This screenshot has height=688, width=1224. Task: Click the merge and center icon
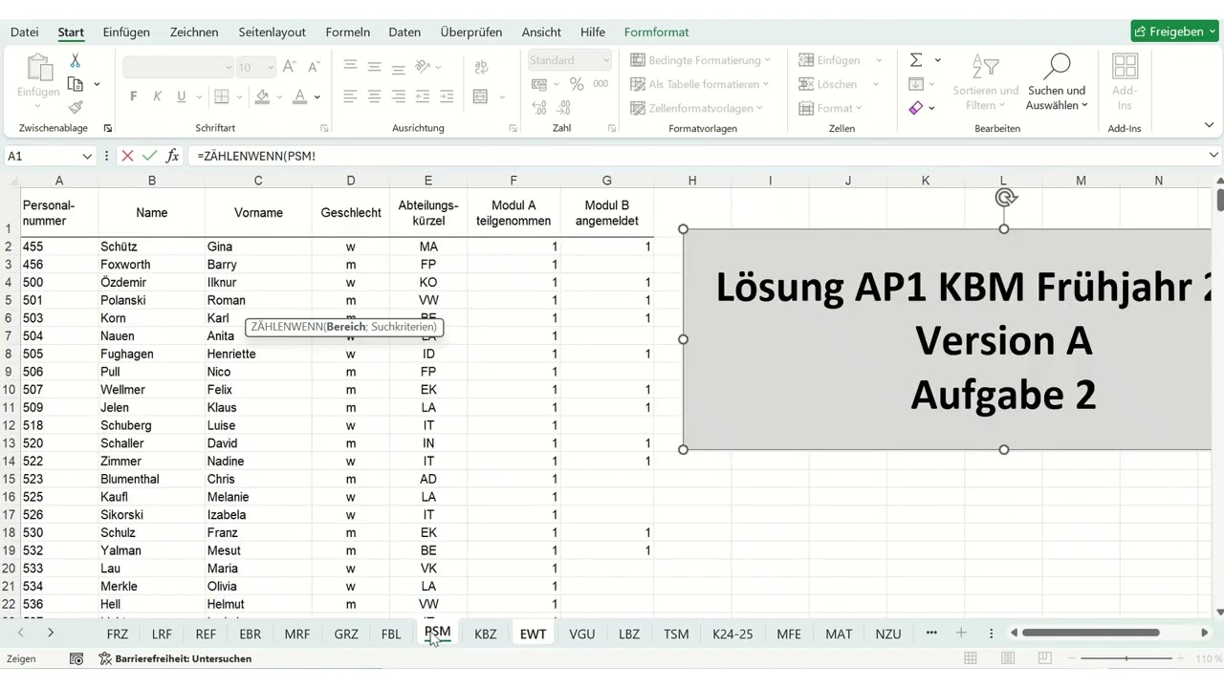[481, 97]
